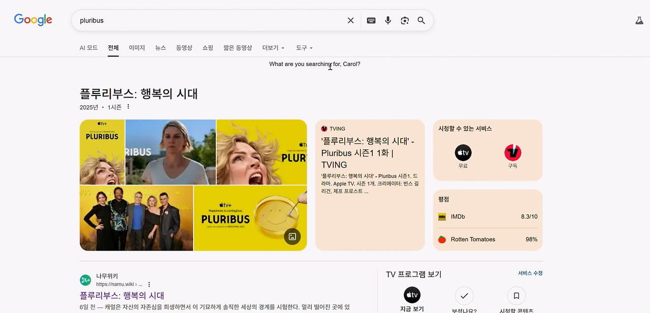Click the 시청할 수 있는 서비스 heading
The image size is (650, 313).
click(x=465, y=129)
